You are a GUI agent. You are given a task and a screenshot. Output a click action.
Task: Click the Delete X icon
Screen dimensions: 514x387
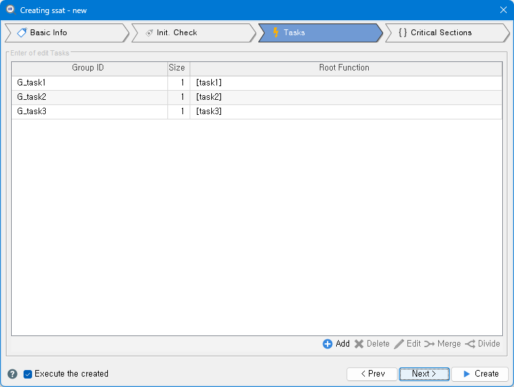(x=359, y=344)
